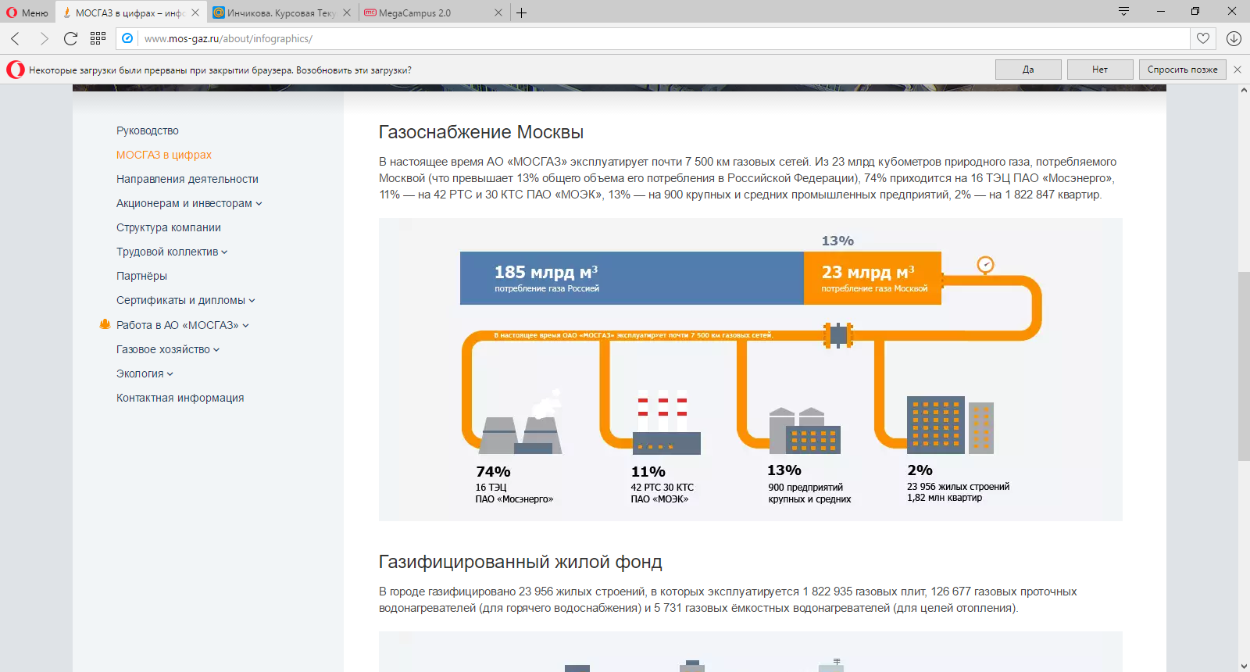Click the 11% 42 РТС 30 КТС label
Screen dimensions: 1250x672
[662, 484]
